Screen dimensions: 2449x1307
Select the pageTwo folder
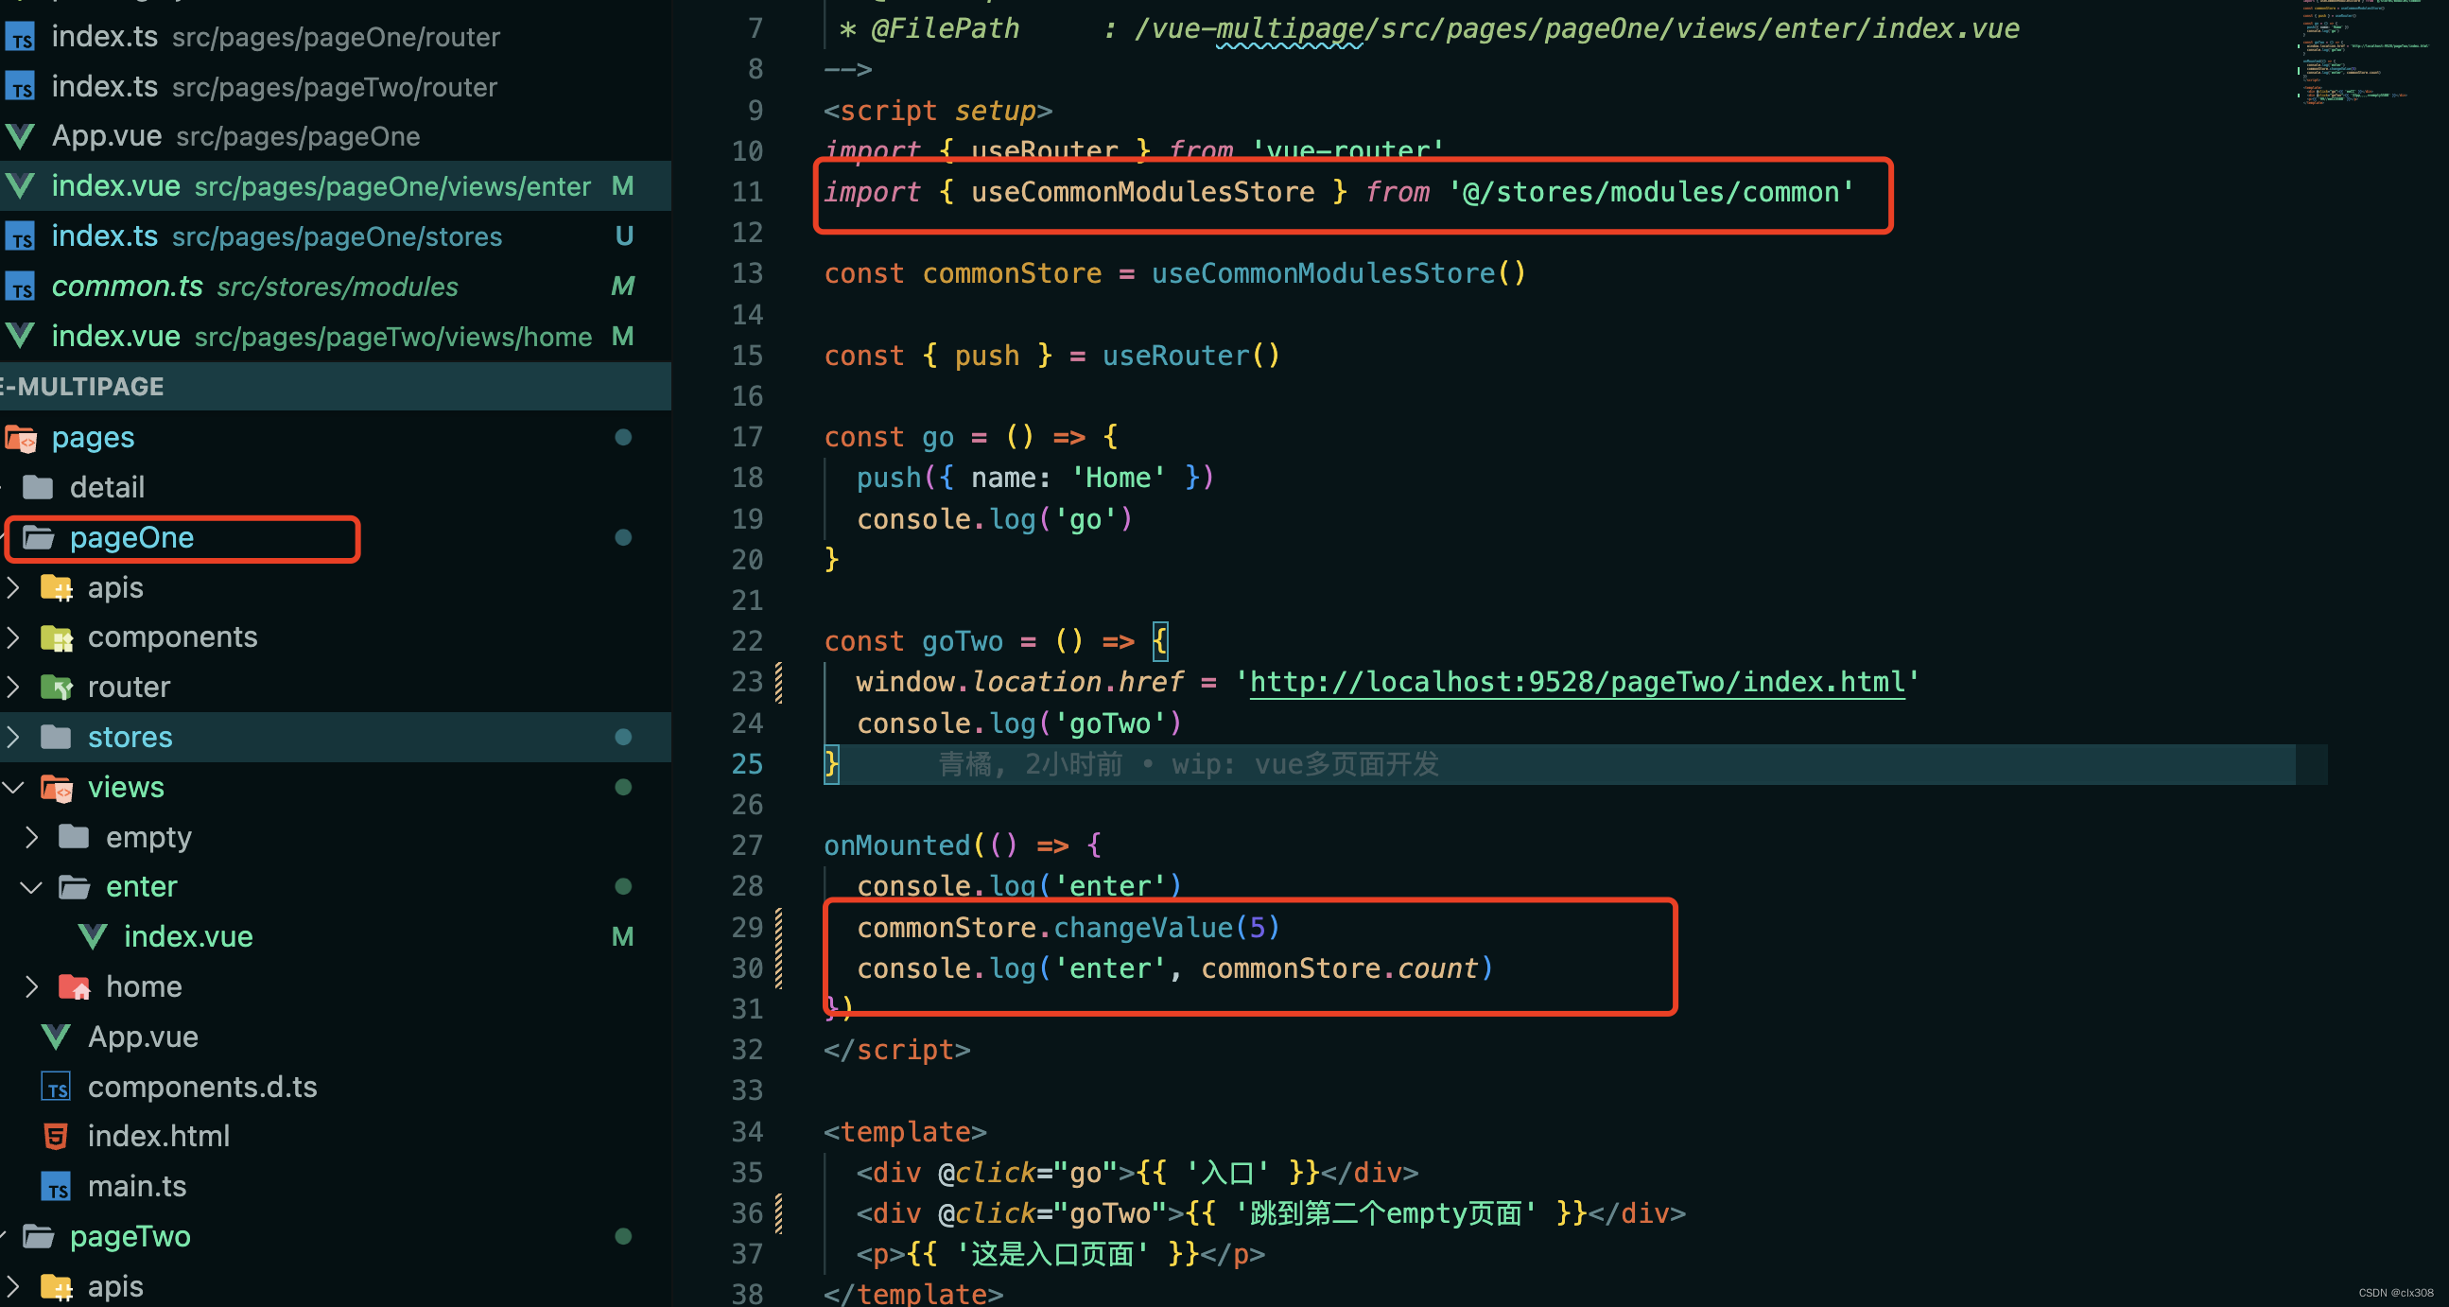(x=335, y=1236)
